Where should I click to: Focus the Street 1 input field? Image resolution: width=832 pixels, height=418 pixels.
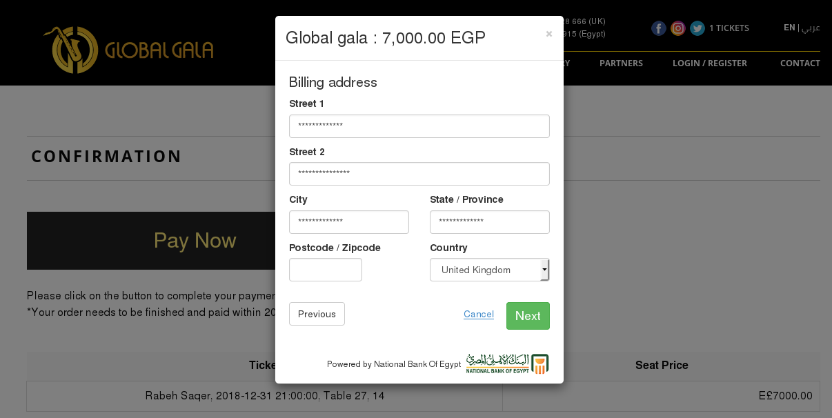[x=419, y=126]
